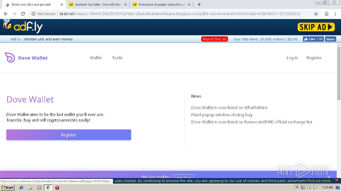This screenshot has width=341, height=191.
Task: Go back in browser history
Action: [x=6, y=14]
